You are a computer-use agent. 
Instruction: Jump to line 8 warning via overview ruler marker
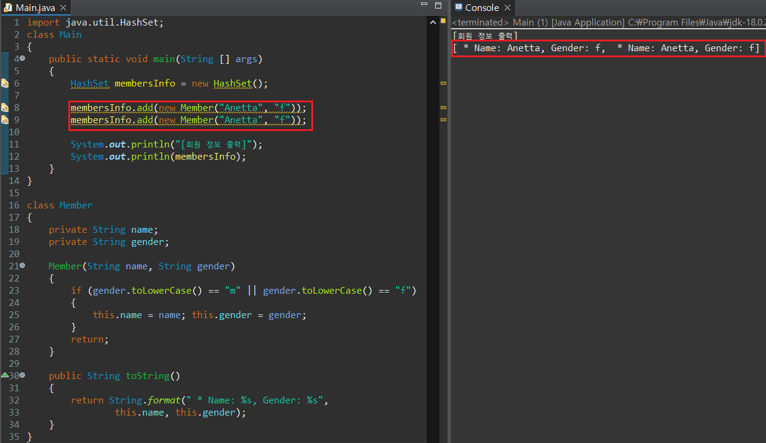pos(443,107)
